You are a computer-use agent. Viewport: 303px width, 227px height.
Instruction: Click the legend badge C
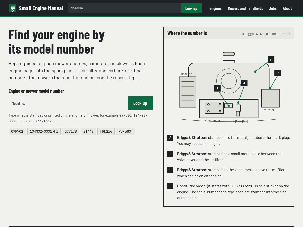(x=170, y=170)
